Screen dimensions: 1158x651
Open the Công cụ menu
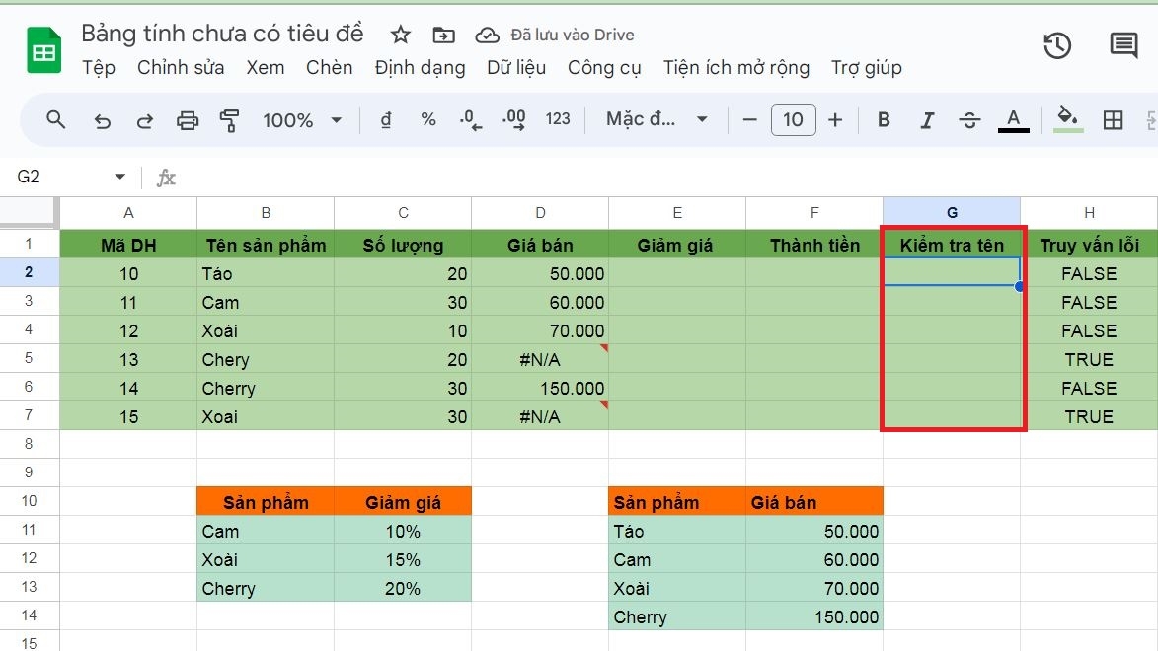pyautogui.click(x=604, y=68)
